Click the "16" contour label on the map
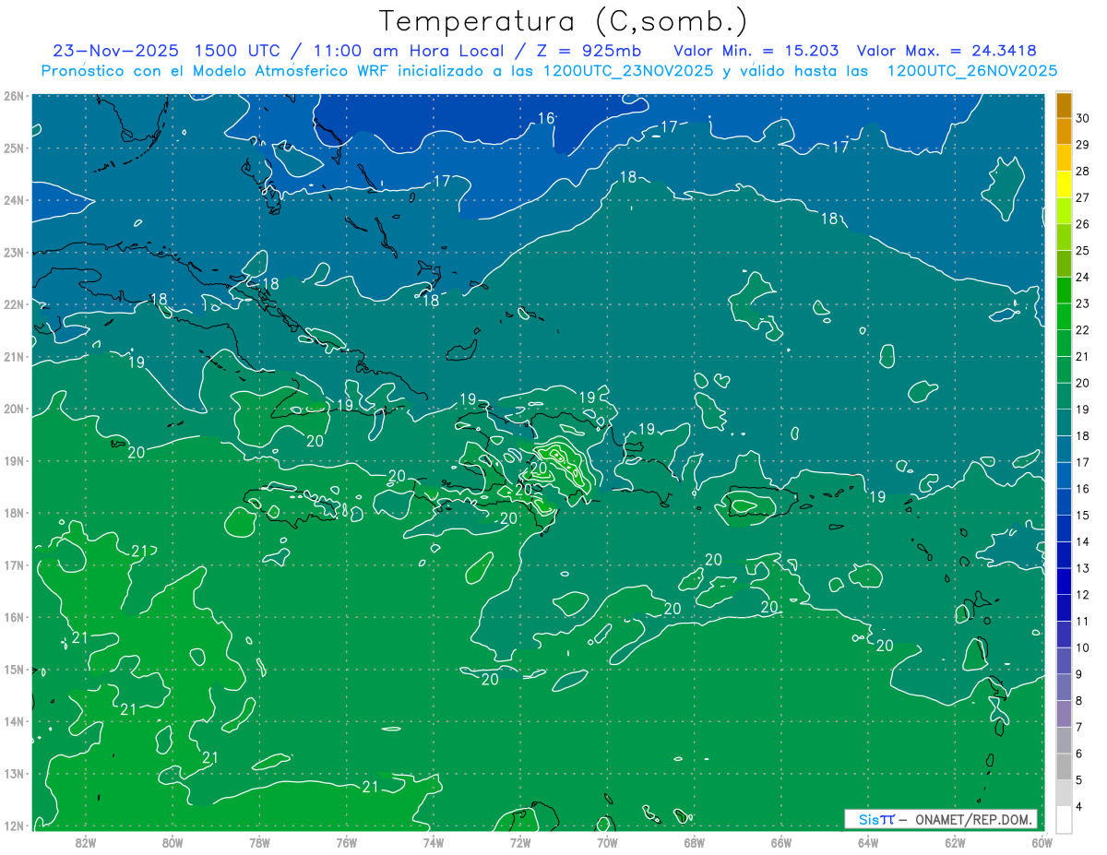The image size is (1107, 855). tap(546, 118)
